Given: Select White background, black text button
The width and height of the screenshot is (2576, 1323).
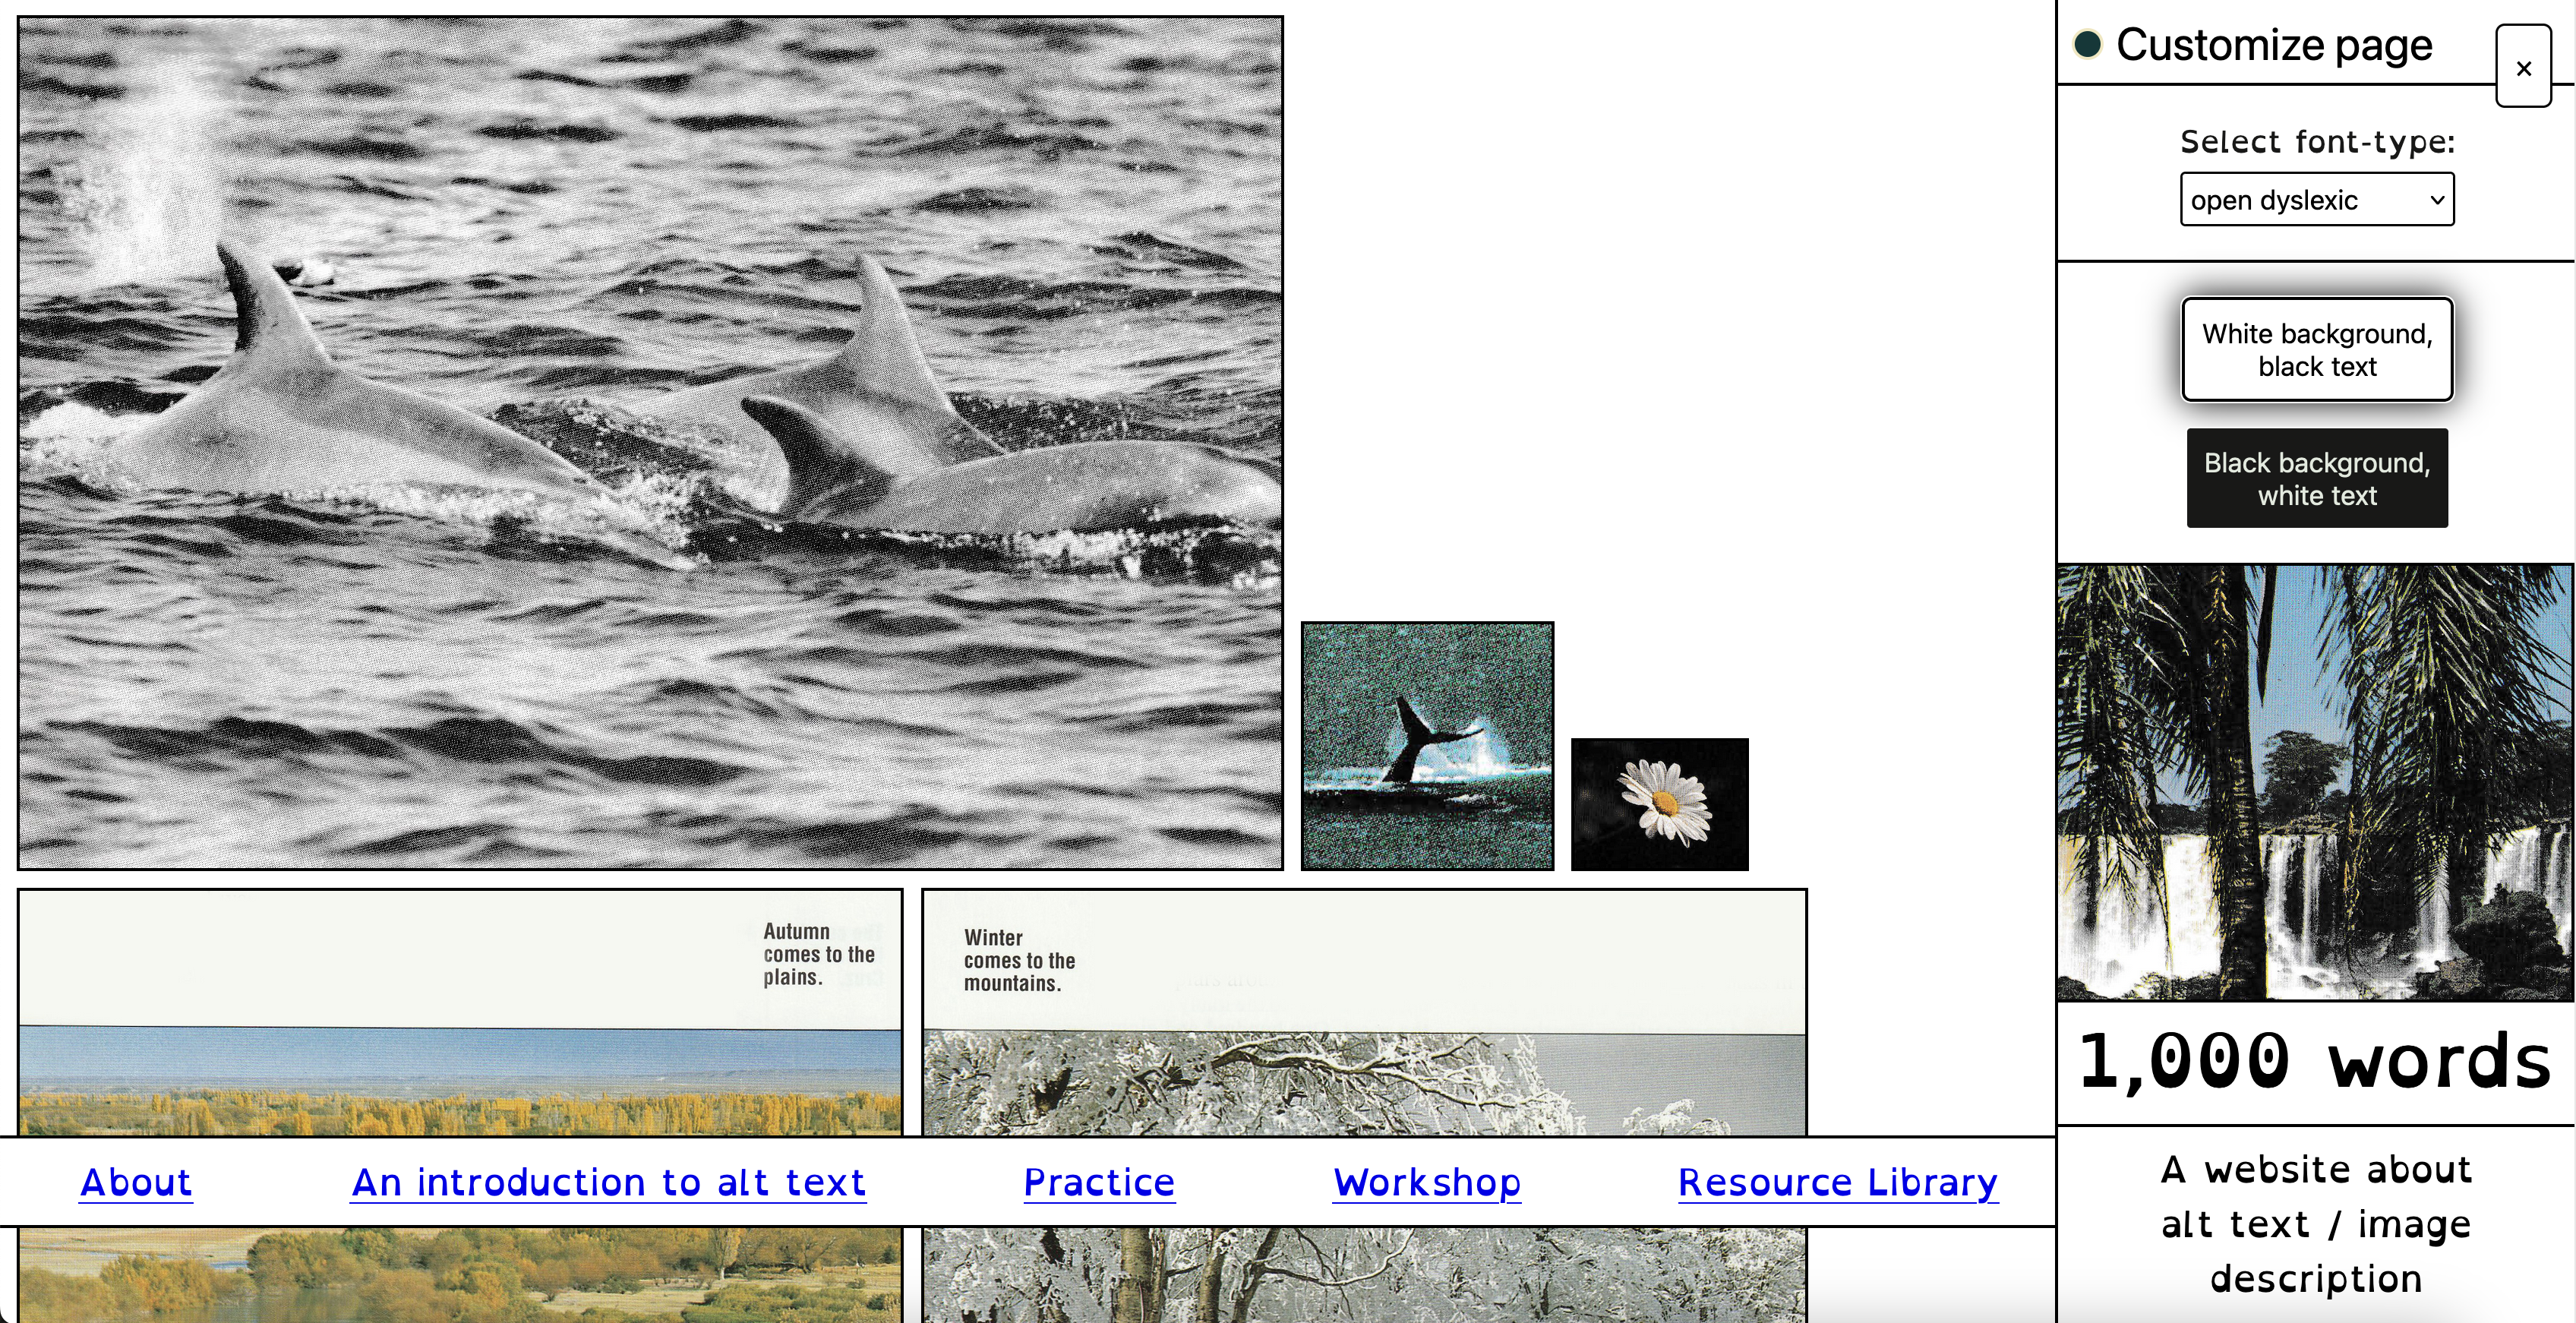Looking at the screenshot, I should click(2319, 349).
